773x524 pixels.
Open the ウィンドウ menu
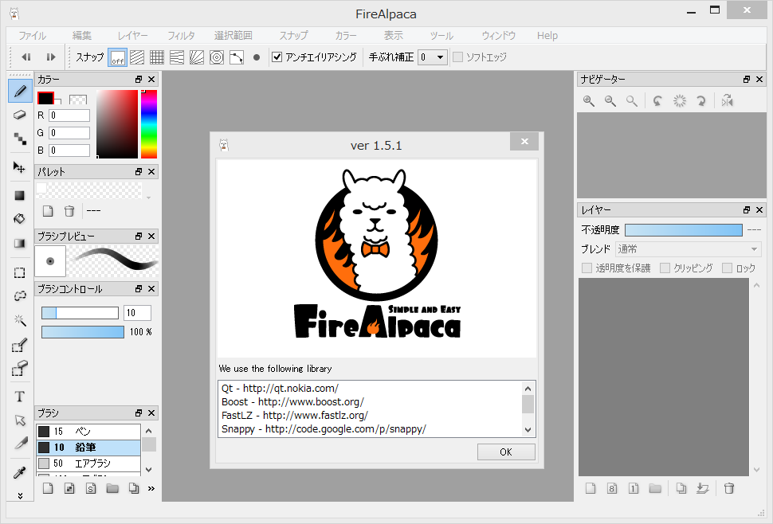(x=497, y=35)
